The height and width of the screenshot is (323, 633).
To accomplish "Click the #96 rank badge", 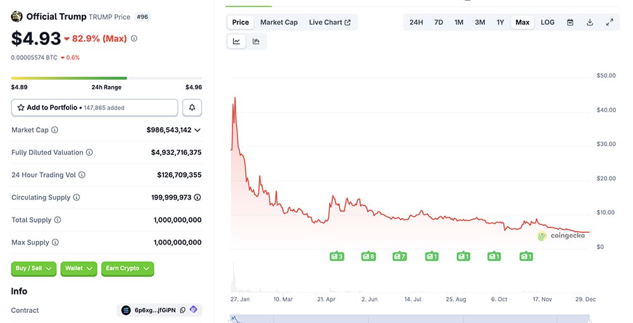I will pyautogui.click(x=142, y=17).
